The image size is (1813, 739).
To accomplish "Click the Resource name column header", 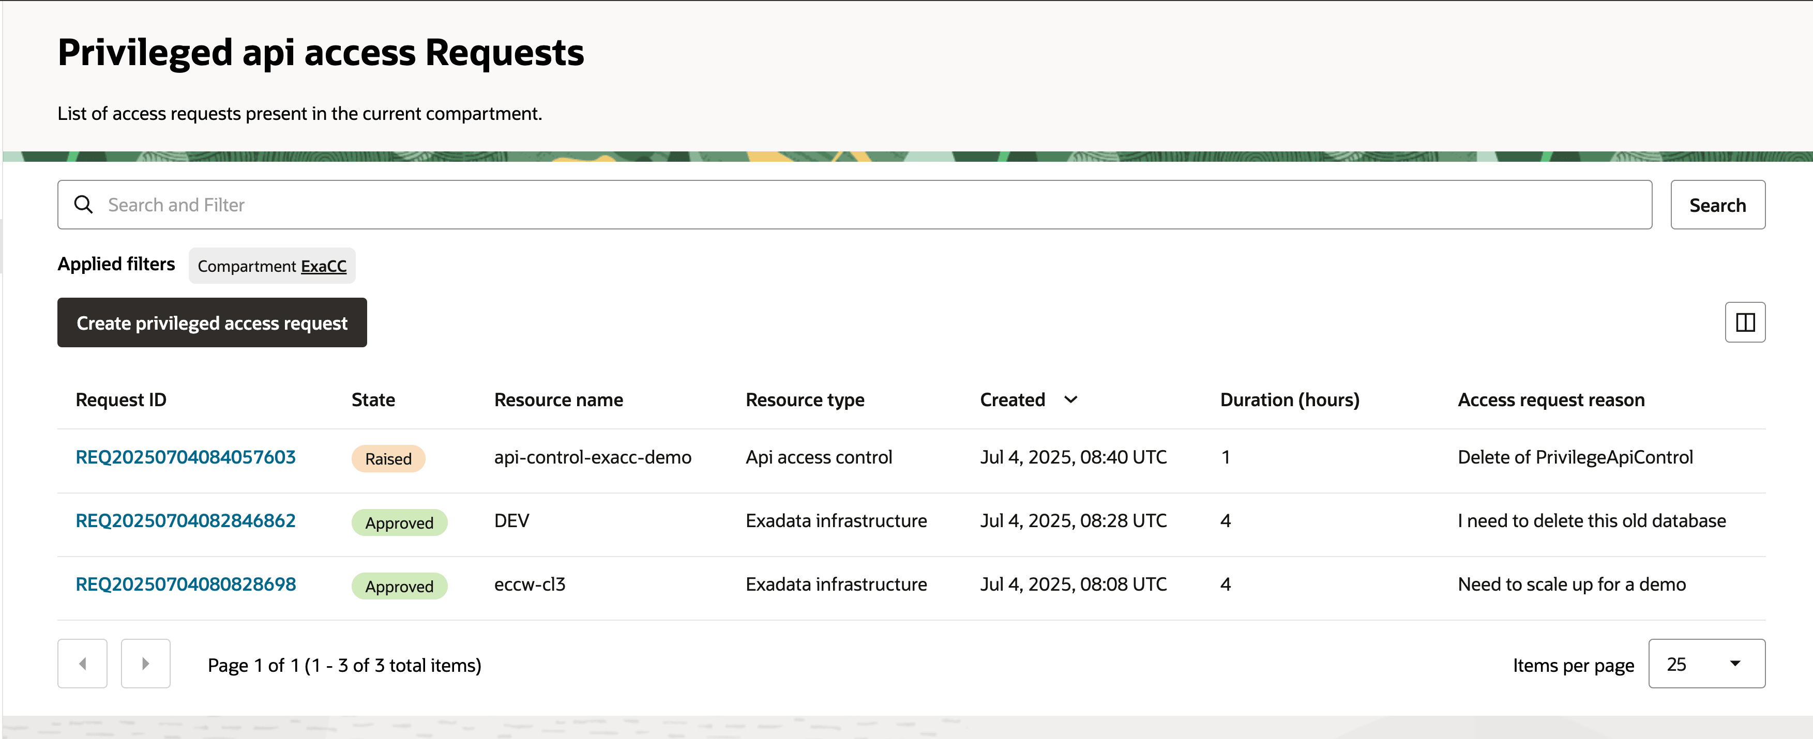I will click(558, 399).
